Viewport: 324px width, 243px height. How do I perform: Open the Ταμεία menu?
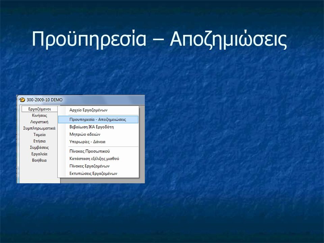point(39,135)
